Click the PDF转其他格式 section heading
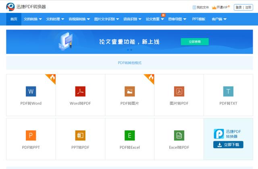The height and width of the screenshot is (169, 258). [x=130, y=63]
